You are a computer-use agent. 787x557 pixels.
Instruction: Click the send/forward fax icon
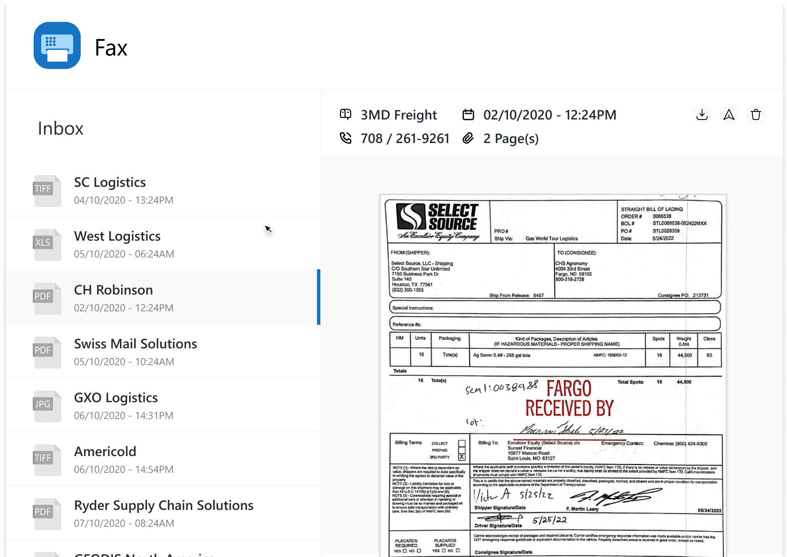coord(729,114)
